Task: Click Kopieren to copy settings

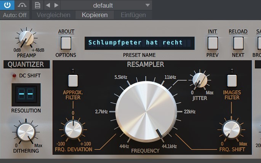Action: coord(94,15)
